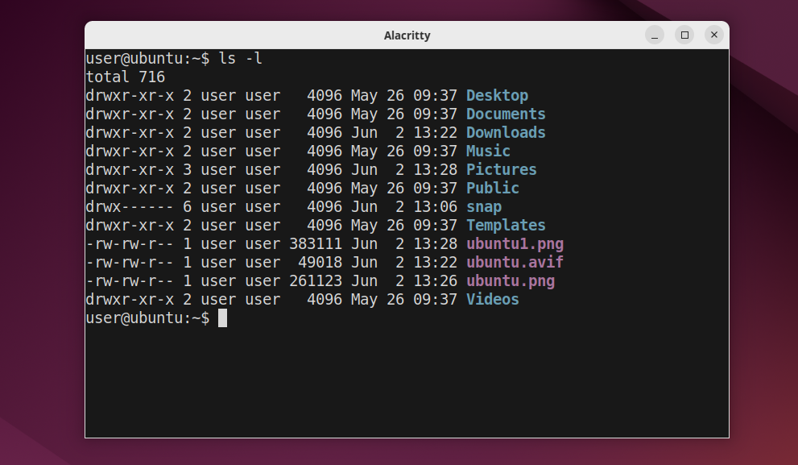
Task: Click the Templates directory name
Action: [x=506, y=226]
